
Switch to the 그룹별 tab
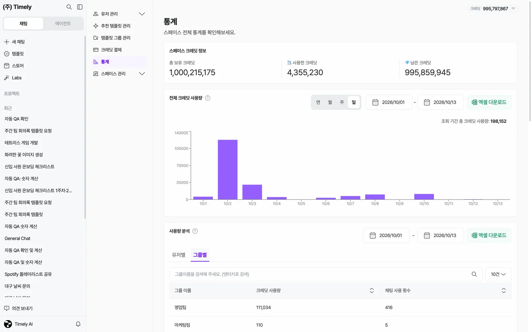[200, 255]
